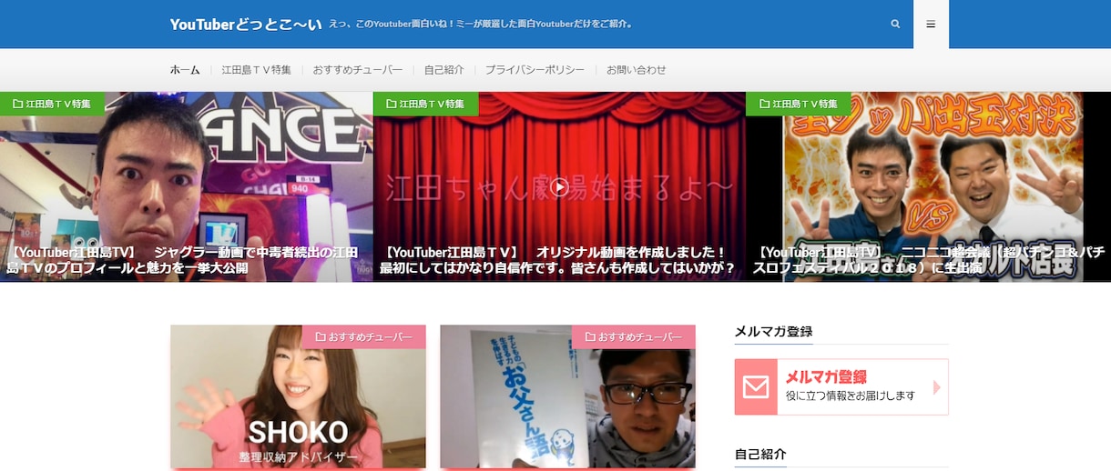Click the メルマガ登録 sidebar heading
The height and width of the screenshot is (471, 1111).
773,331
